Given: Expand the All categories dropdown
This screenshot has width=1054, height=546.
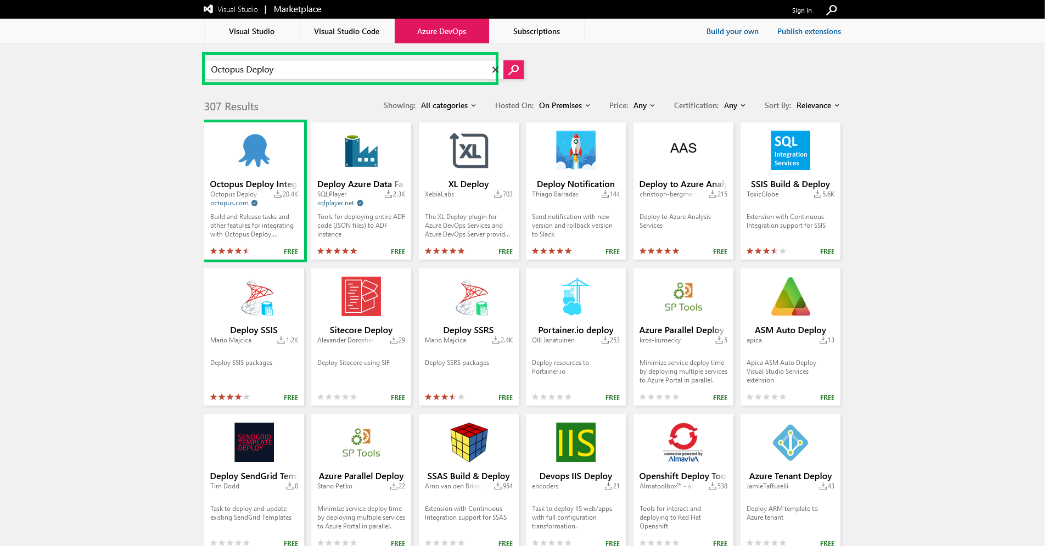Looking at the screenshot, I should 448,105.
